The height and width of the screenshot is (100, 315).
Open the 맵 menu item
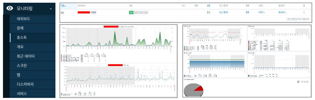click(18, 75)
